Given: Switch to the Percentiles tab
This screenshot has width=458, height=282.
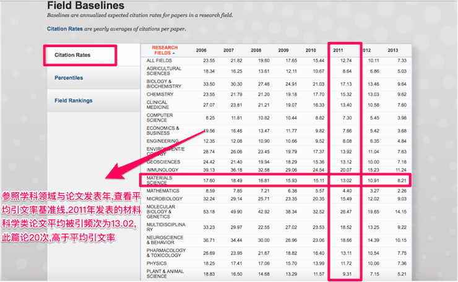Looking at the screenshot, I should point(69,78).
